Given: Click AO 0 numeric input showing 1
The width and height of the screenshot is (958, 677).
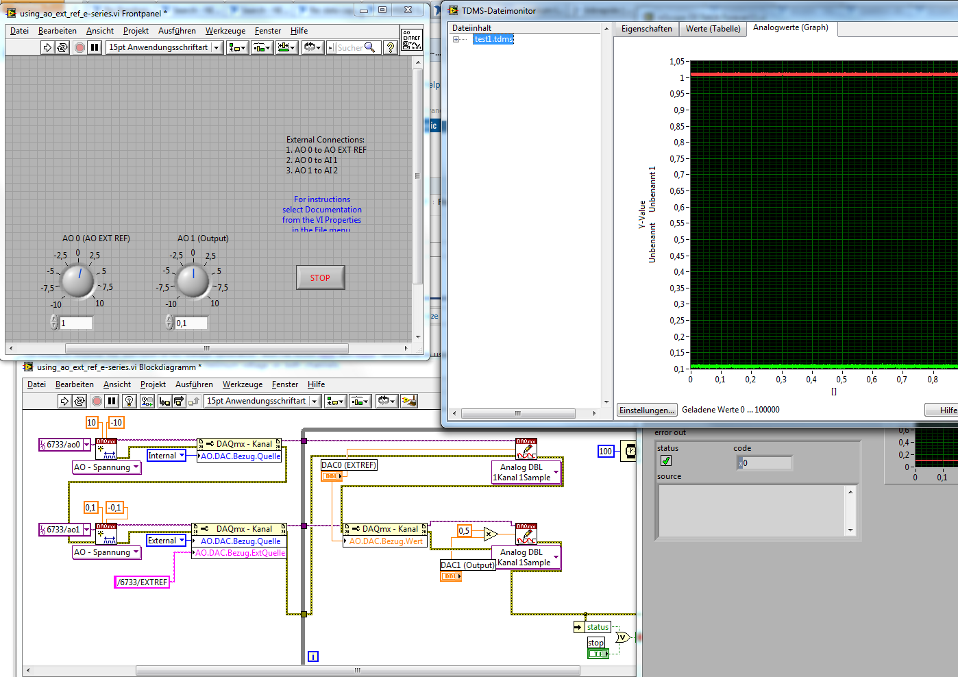Looking at the screenshot, I should [75, 323].
